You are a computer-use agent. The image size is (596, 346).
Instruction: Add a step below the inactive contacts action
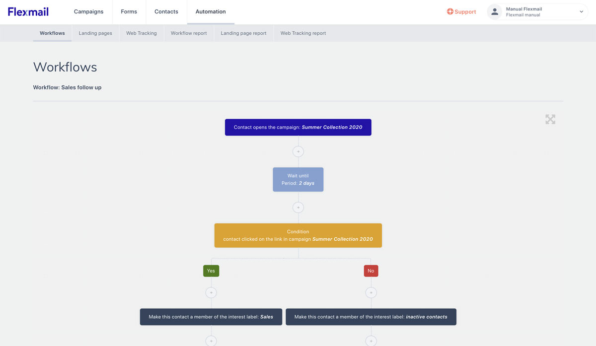point(371,341)
